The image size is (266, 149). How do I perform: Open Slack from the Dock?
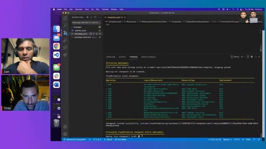click(57, 76)
